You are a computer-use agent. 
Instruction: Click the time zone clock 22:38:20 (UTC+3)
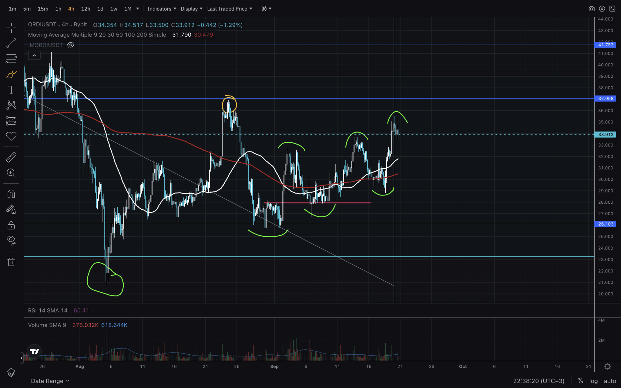(539, 381)
